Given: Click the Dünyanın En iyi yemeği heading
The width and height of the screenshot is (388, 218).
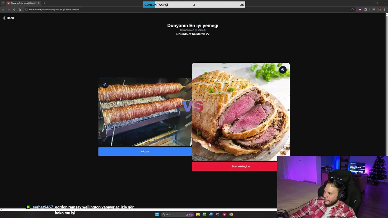Looking at the screenshot, I should coord(193,25).
